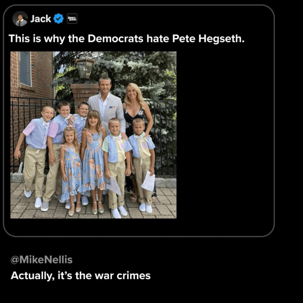Click the lantern on the brick pillar in the photo
Image resolution: width=303 pixels, height=303 pixels.
[x=85, y=68]
